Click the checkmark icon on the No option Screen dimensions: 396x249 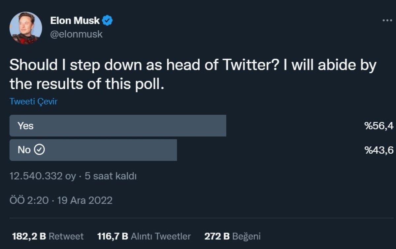[x=39, y=149]
